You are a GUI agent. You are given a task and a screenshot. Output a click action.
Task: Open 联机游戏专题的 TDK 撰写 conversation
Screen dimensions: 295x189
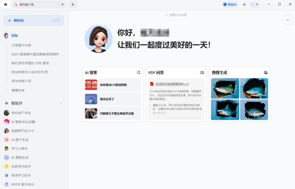30,63
